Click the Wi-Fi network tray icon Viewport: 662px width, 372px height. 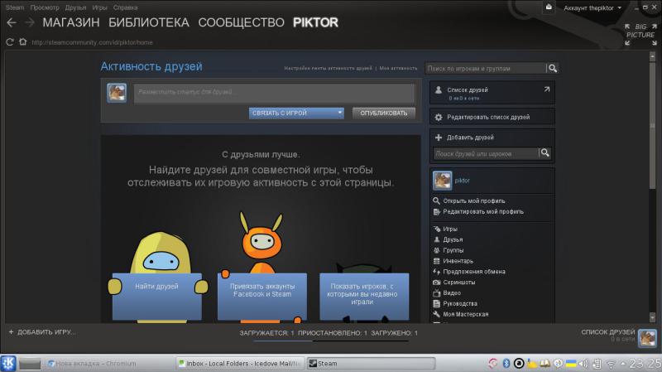[x=611, y=364]
